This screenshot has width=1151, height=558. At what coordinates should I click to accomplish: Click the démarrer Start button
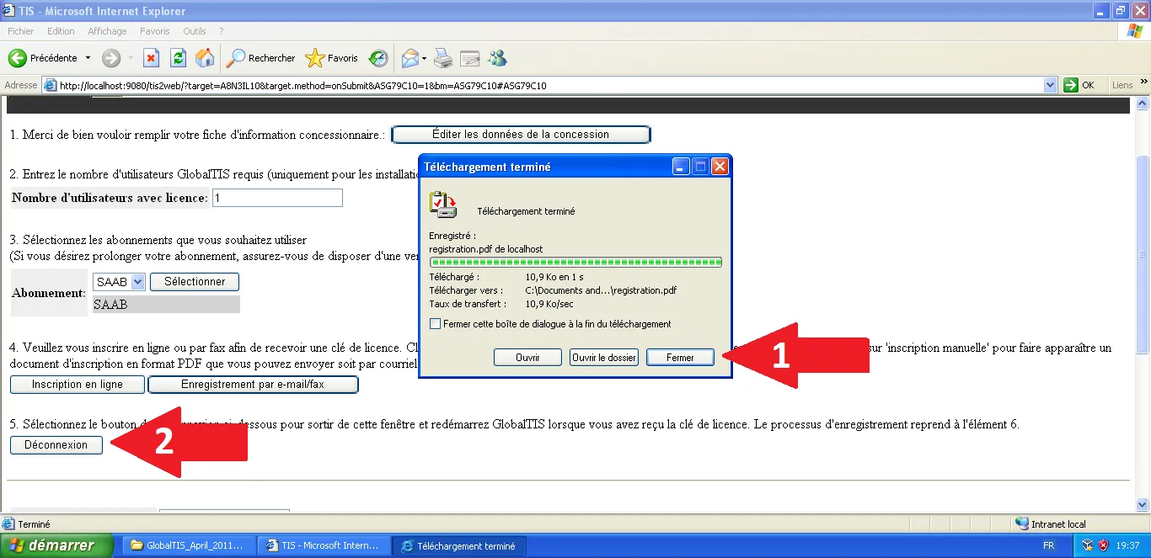(x=56, y=545)
